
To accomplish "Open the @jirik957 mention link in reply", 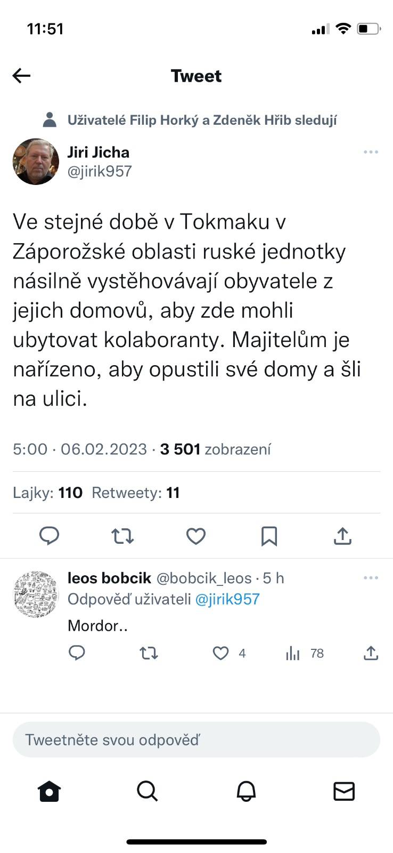I will (227, 599).
